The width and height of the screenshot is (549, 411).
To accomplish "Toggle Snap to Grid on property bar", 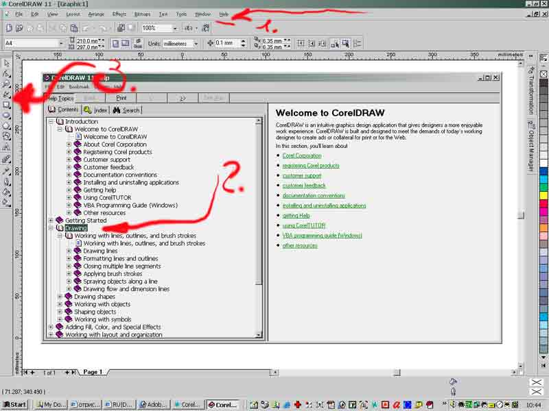I will point(301,44).
